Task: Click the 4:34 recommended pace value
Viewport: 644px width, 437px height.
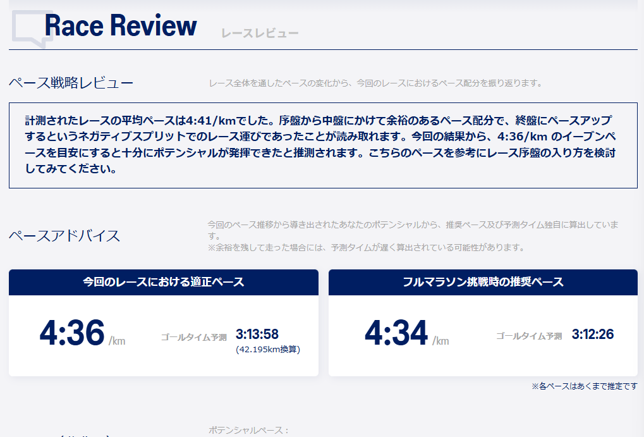Action: point(396,333)
